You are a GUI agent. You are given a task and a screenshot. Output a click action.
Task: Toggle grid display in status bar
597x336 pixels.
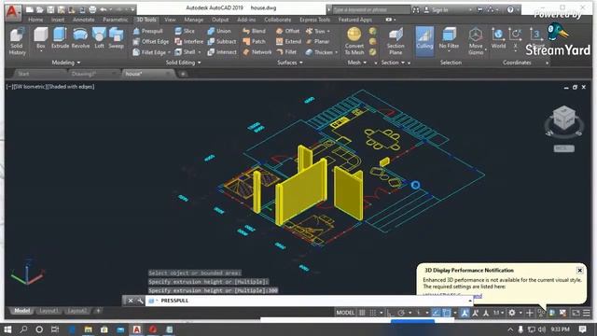(x=362, y=313)
